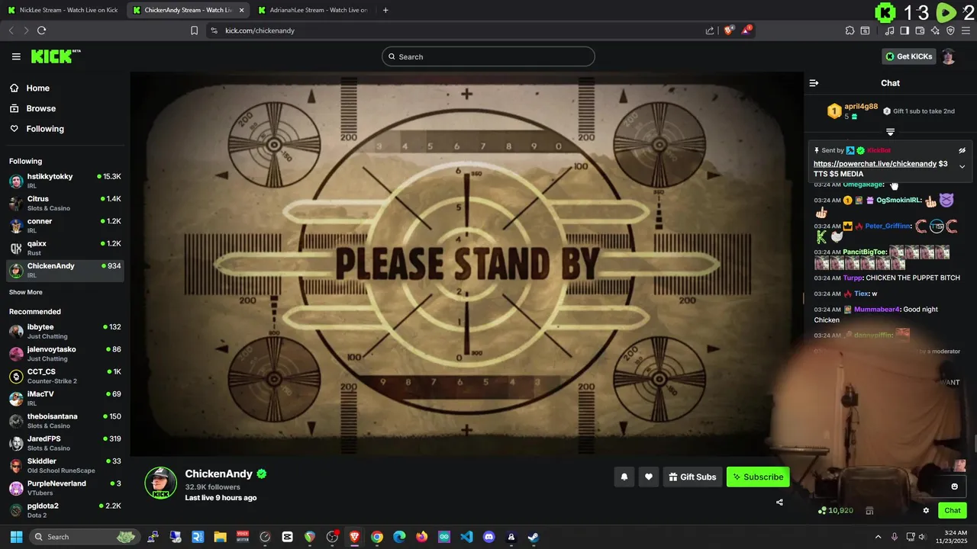Open conner channel in Following
Viewport: 977px width, 549px height.
coord(65,225)
